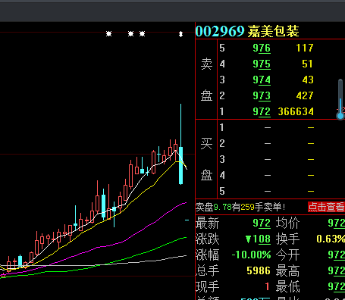This screenshot has height=300, width=345.
Task: Click the 涨幅 label
Action: point(208,255)
